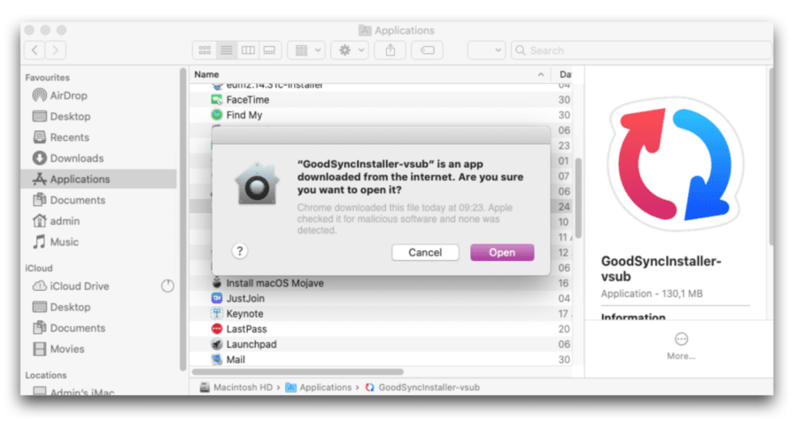The height and width of the screenshot is (421, 797).
Task: Click Cancel in the Gatekeeper dialog
Action: click(425, 252)
